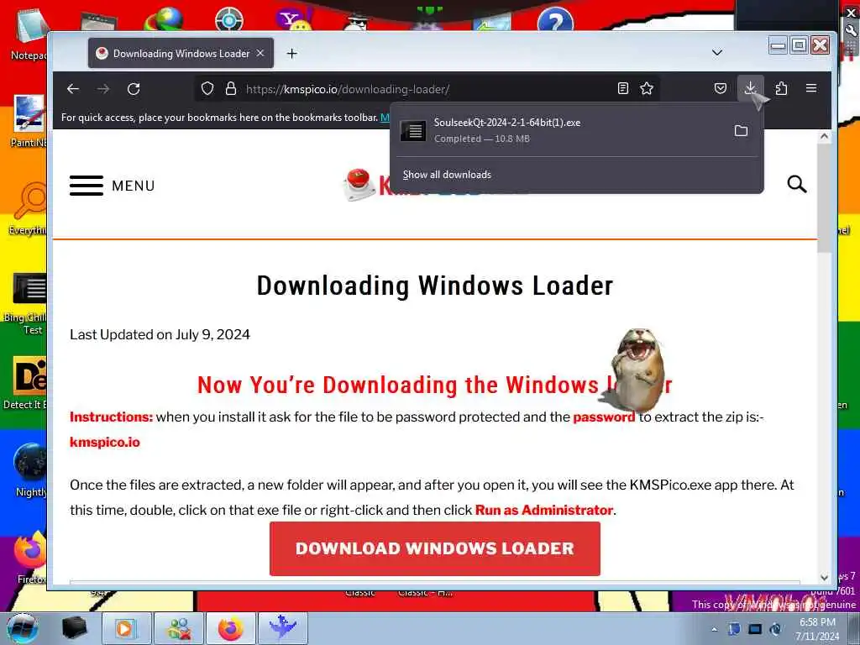
Task: Open the Windows Start orb
Action: pyautogui.click(x=23, y=628)
